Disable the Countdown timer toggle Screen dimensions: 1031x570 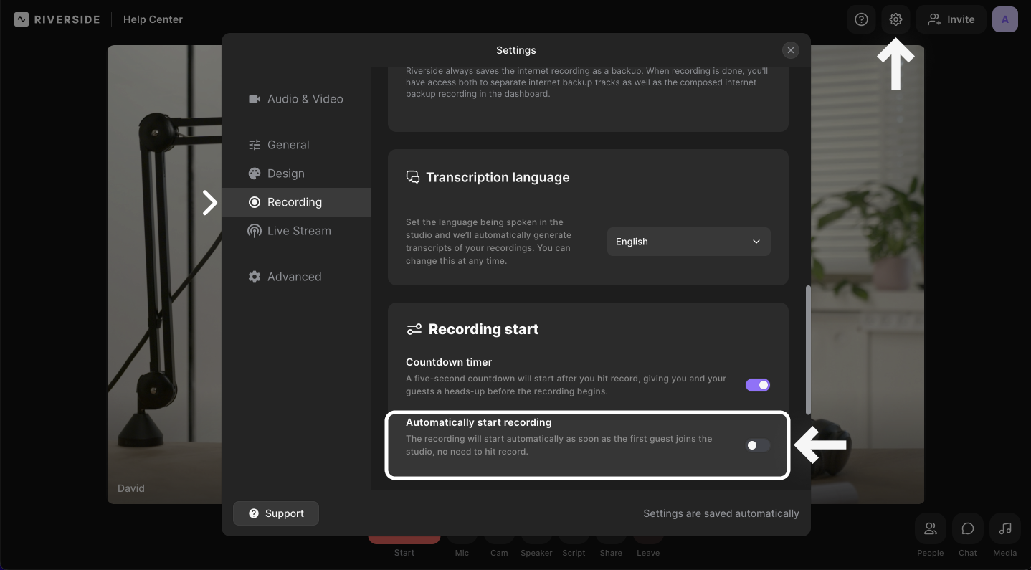pos(757,385)
